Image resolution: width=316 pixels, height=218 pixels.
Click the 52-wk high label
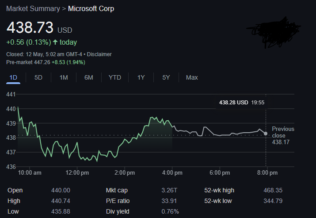point(219,191)
